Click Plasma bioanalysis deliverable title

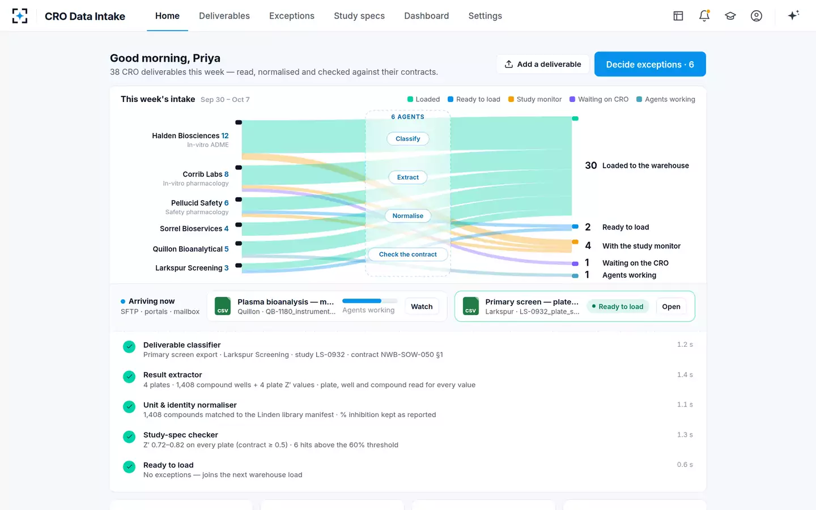coord(286,302)
